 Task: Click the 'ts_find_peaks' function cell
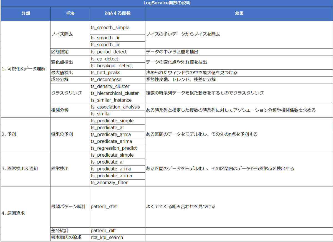tap(117, 73)
